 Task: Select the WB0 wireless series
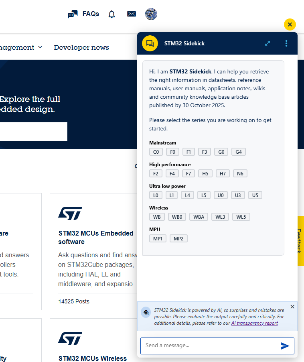point(177,217)
